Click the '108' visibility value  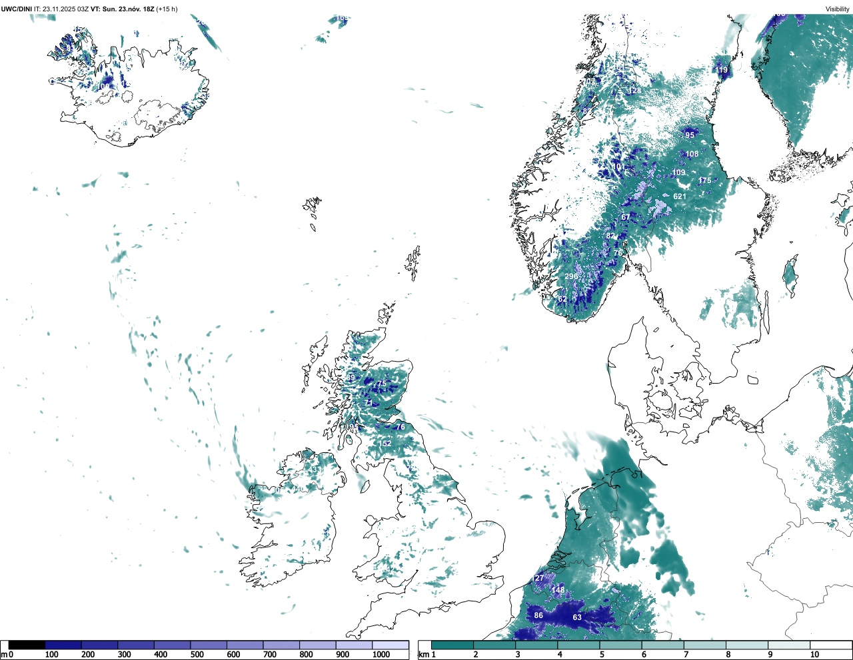[x=692, y=154]
